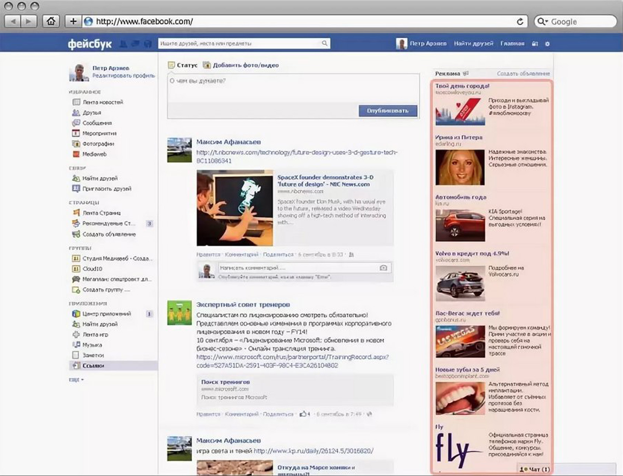Open Сообщения in the left sidebar
The height and width of the screenshot is (476, 623).
click(x=97, y=123)
